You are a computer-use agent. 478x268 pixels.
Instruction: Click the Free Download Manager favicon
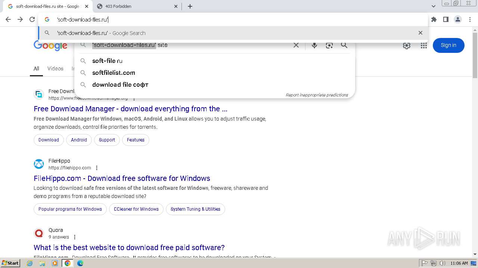pyautogui.click(x=39, y=94)
